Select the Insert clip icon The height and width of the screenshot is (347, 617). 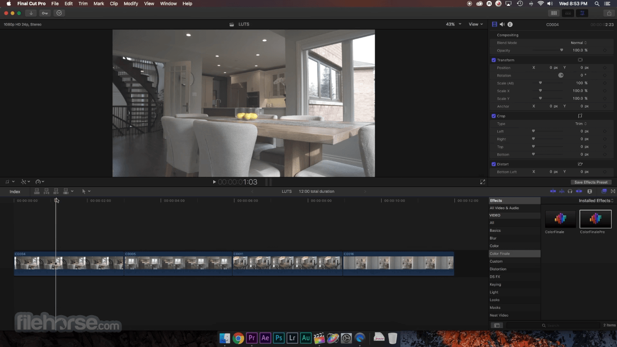tap(46, 191)
